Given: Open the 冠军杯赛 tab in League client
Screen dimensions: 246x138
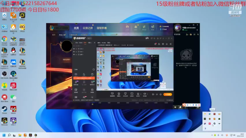Looking at the screenshot, I should coord(102,28).
